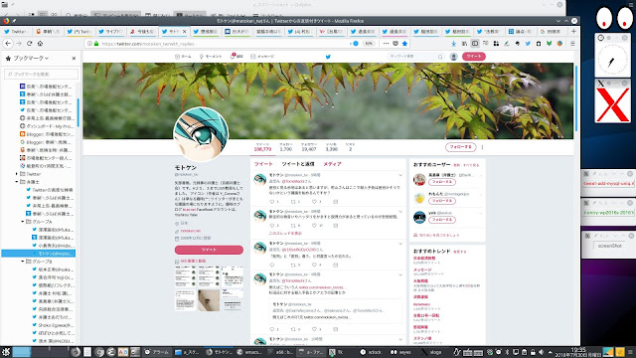The height and width of the screenshot is (358, 636).
Task: Click the profile フォローする button
Action: (461, 147)
